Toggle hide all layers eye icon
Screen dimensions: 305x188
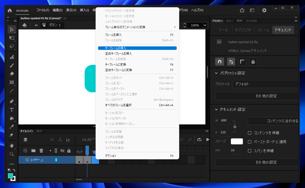(x=62, y=151)
